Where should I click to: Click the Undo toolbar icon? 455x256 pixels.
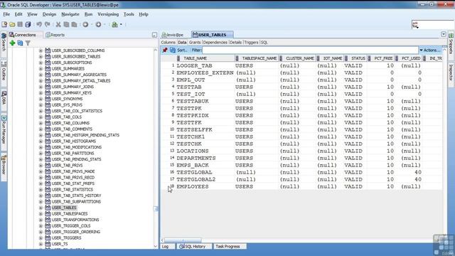pos(39,25)
